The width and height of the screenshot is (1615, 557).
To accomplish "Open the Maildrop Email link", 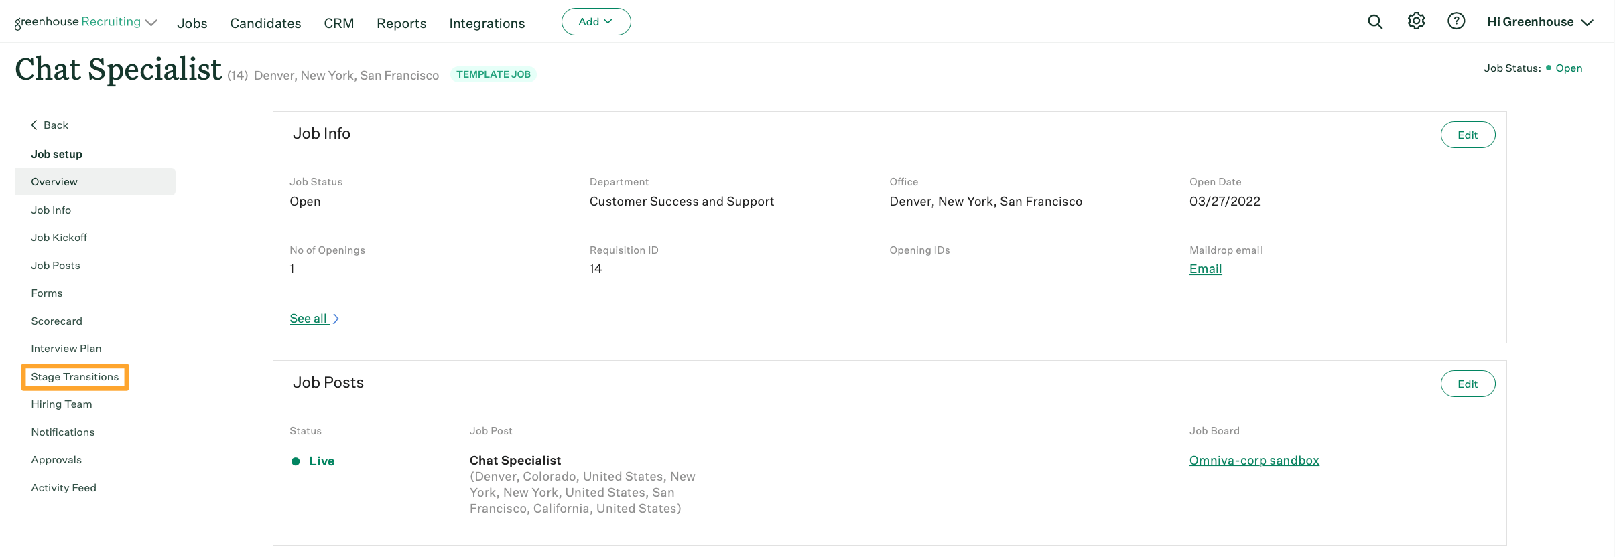I will click(x=1205, y=269).
